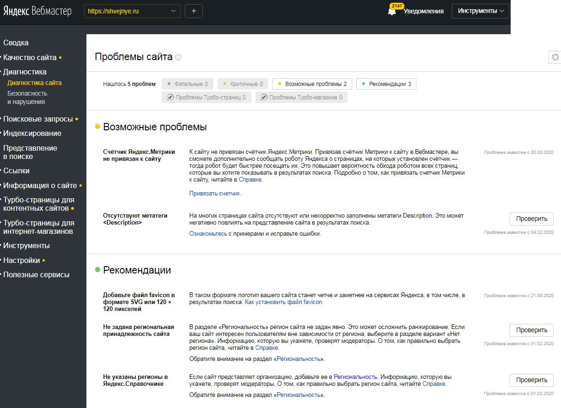Click Отсутствуют метатеги Description title
The image size is (561, 408).
135,219
